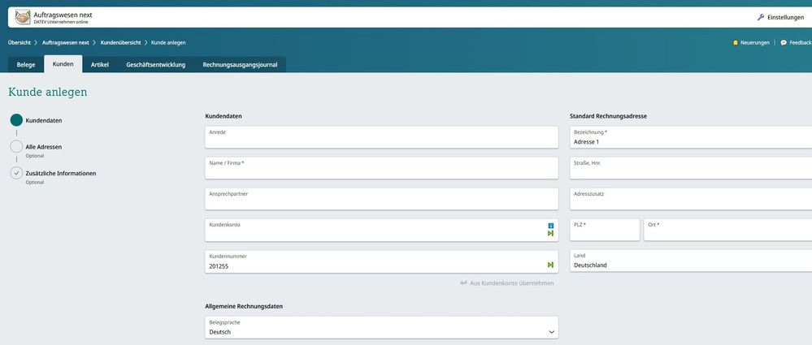Open the Anrede selection field
The width and height of the screenshot is (812, 345).
[x=381, y=137]
